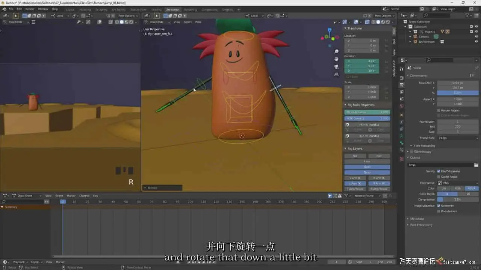Expand the Metadata panel
481x270 pixels.
pos(416,219)
